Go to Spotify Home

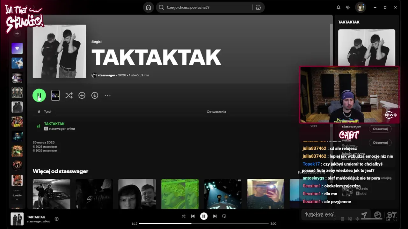pyautogui.click(x=148, y=7)
